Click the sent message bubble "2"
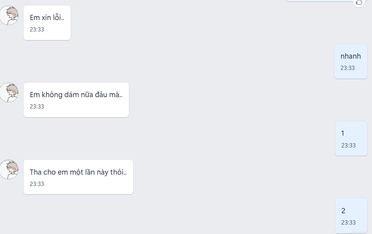The height and width of the screenshot is (234, 372). pyautogui.click(x=351, y=216)
